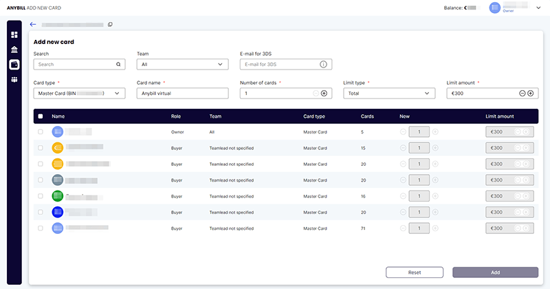
Task: Sort by the Team column header
Action: (x=215, y=116)
